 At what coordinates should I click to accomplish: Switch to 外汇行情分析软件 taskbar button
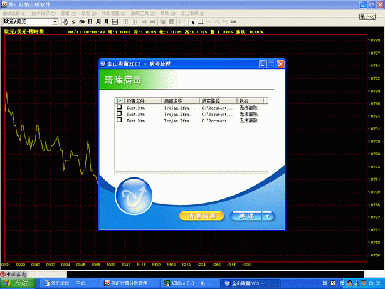(x=129, y=283)
